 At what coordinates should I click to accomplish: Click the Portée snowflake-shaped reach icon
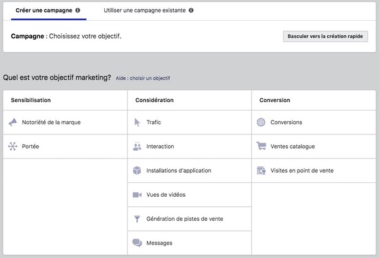tap(13, 146)
